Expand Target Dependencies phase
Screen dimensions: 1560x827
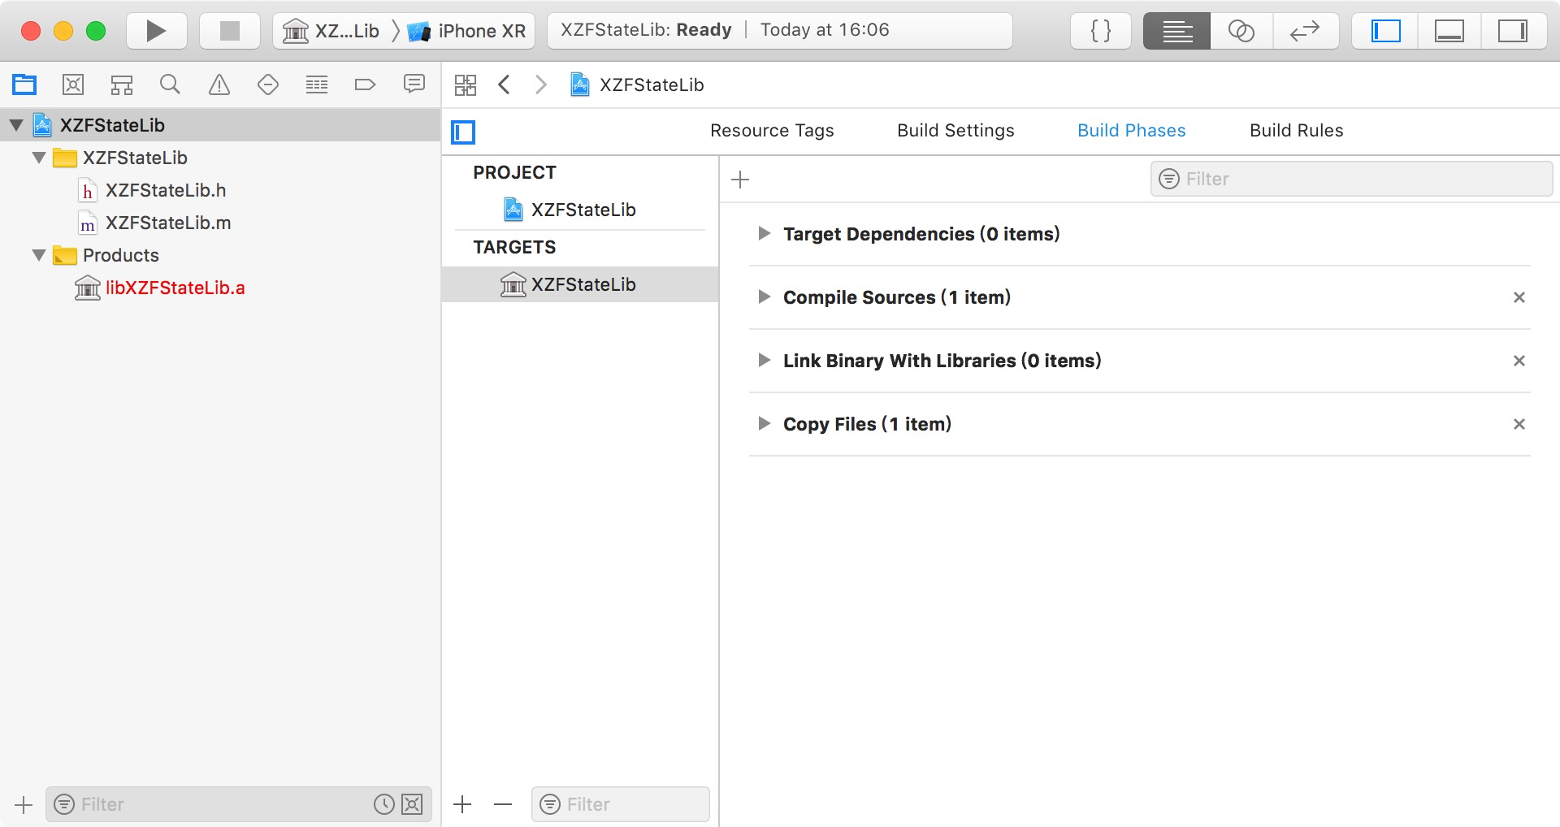click(x=764, y=234)
